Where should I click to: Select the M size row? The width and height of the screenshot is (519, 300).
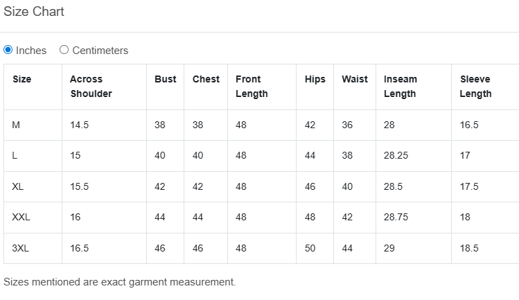coord(16,125)
